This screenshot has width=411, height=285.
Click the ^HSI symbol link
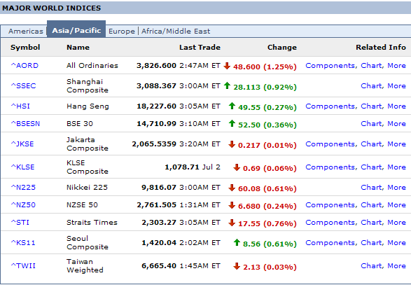20,106
